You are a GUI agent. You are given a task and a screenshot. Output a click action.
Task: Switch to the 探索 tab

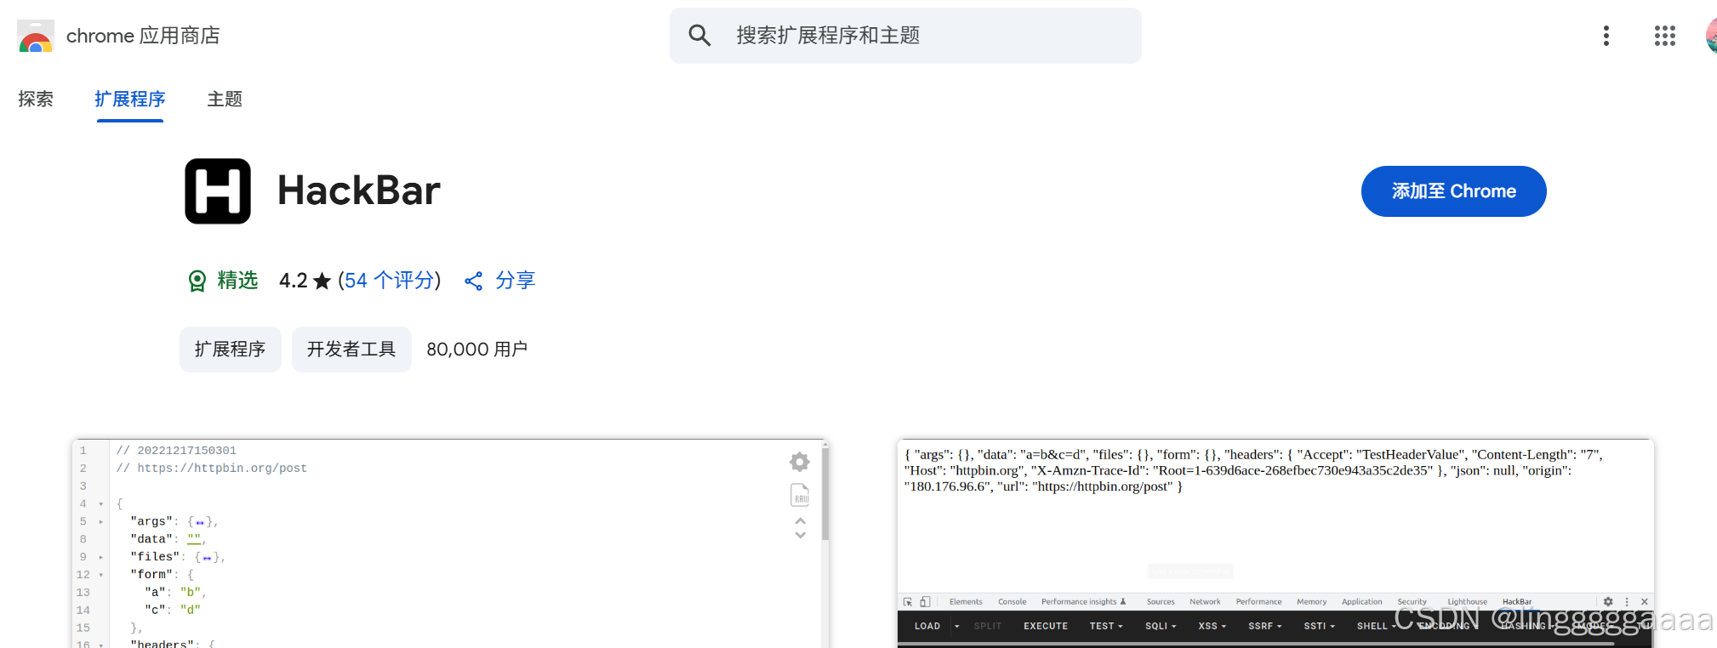36,99
